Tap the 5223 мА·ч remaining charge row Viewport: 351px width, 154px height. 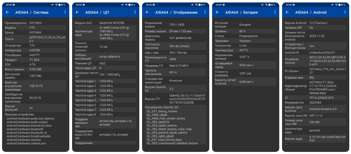pyautogui.click(x=245, y=65)
